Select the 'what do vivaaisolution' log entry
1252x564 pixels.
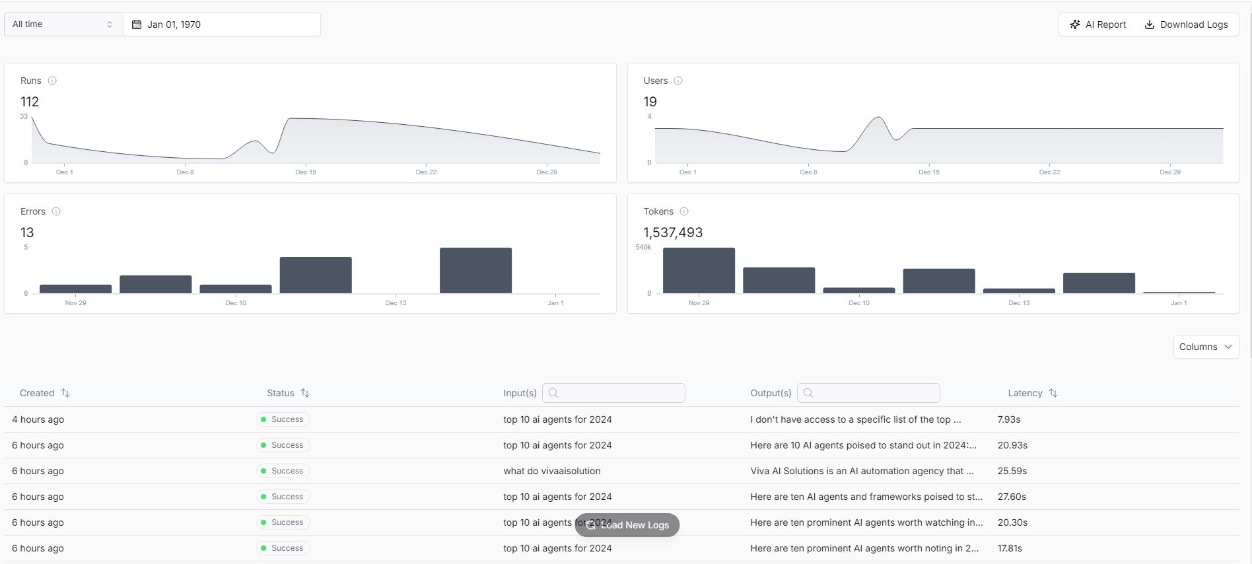click(552, 471)
